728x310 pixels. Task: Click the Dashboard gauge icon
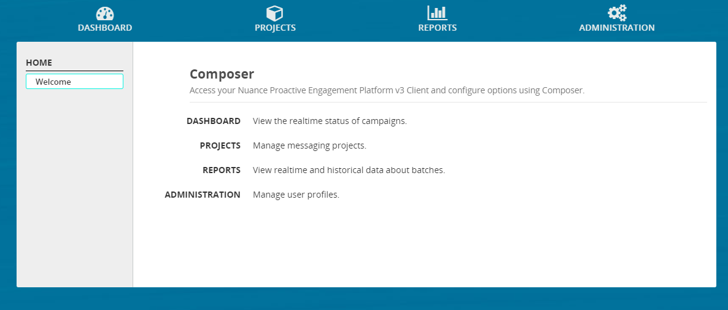tap(105, 13)
